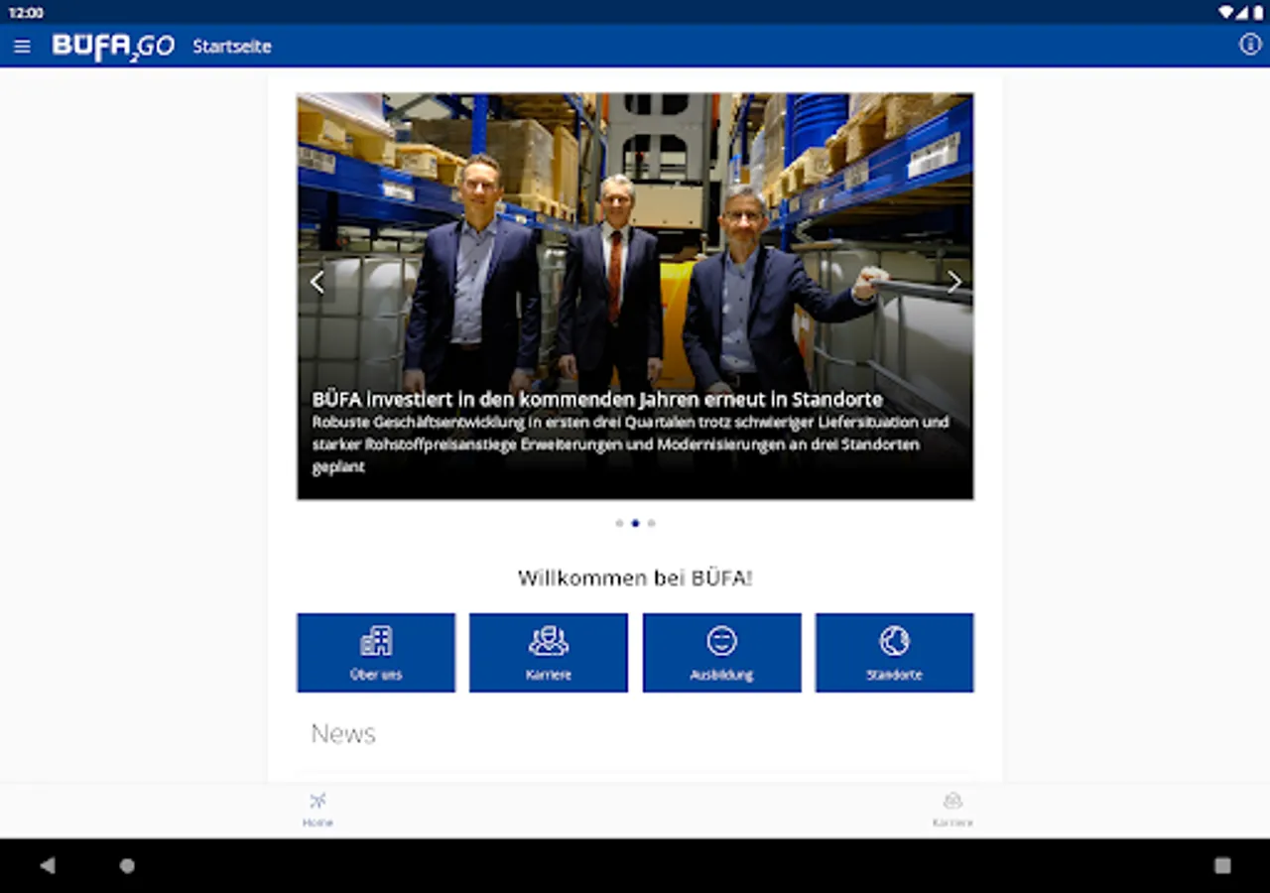Screen dimensions: 1270x893
Task: Select the first carousel dot
Action: (x=619, y=523)
